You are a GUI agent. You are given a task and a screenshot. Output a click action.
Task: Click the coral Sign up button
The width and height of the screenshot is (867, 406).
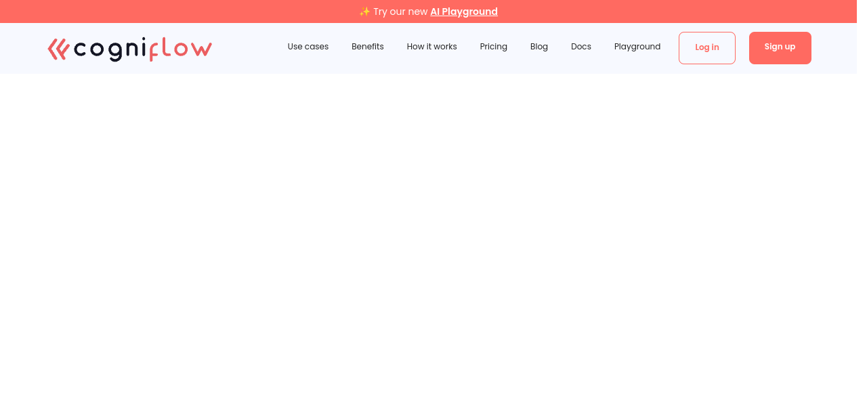pyautogui.click(x=780, y=47)
